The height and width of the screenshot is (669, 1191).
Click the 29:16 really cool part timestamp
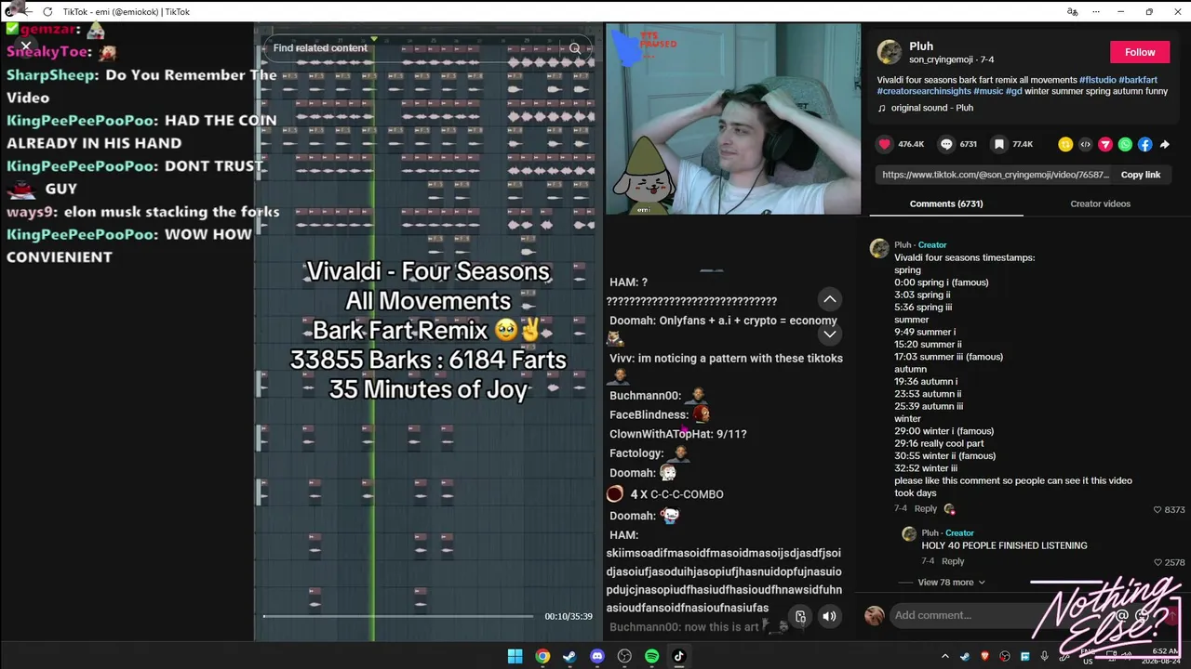(x=938, y=443)
